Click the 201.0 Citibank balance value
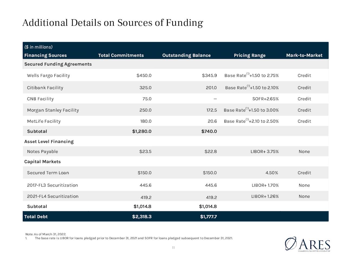 [x=211, y=88]
